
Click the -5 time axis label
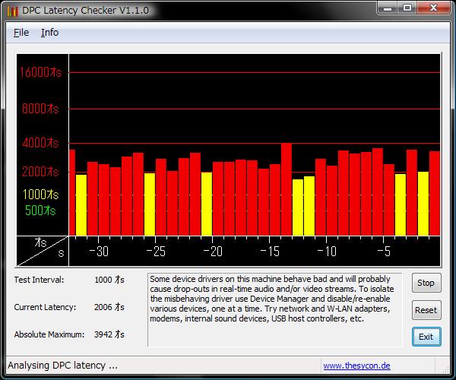(384, 252)
